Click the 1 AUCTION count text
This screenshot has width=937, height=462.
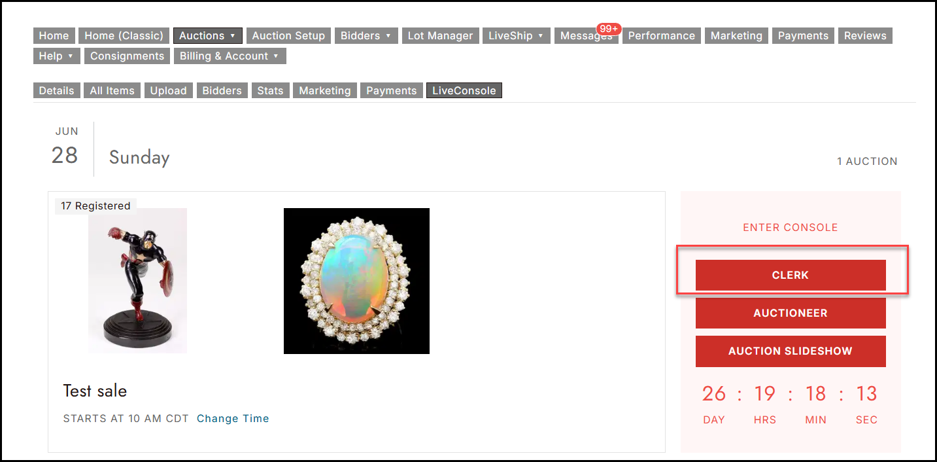pyautogui.click(x=867, y=161)
